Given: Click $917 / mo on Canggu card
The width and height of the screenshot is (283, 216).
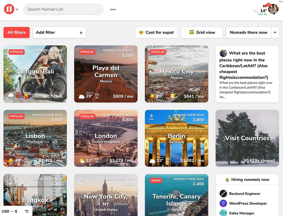Looking at the screenshot, I should [x=53, y=96].
